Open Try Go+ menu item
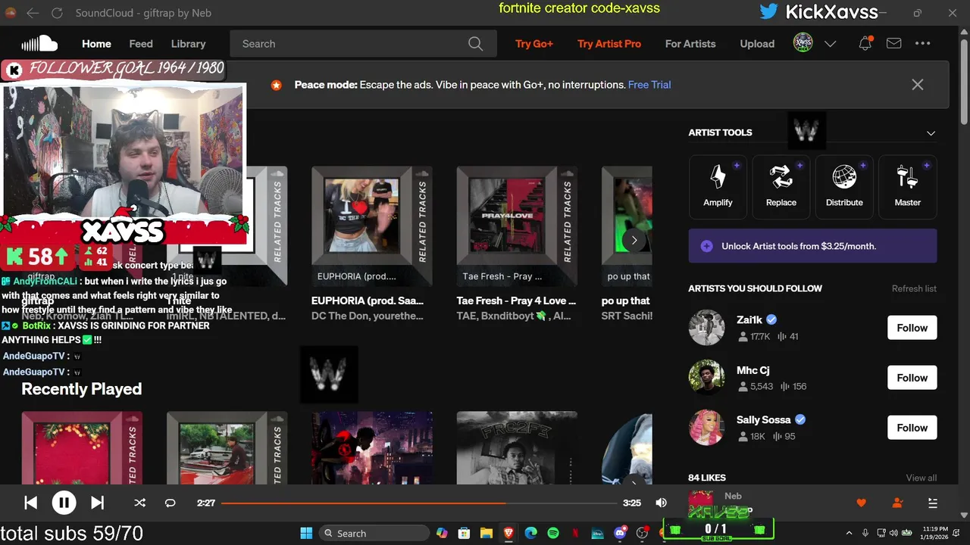Image resolution: width=970 pixels, height=545 pixels. [534, 43]
